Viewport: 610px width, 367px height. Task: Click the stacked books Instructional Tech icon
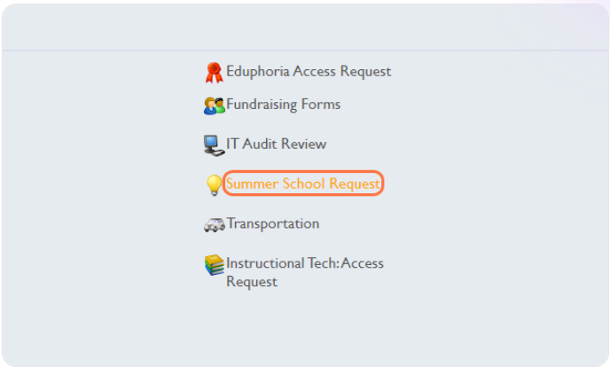214,265
